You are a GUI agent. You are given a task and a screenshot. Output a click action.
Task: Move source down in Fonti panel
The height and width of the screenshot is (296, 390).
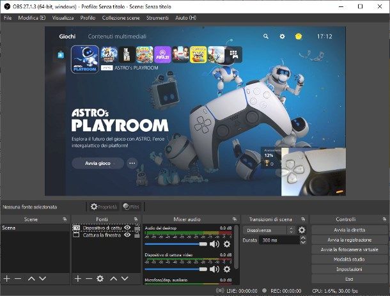125,279
